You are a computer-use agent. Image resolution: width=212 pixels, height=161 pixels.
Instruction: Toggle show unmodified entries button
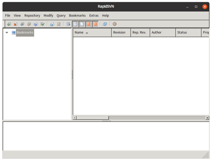point(82,24)
